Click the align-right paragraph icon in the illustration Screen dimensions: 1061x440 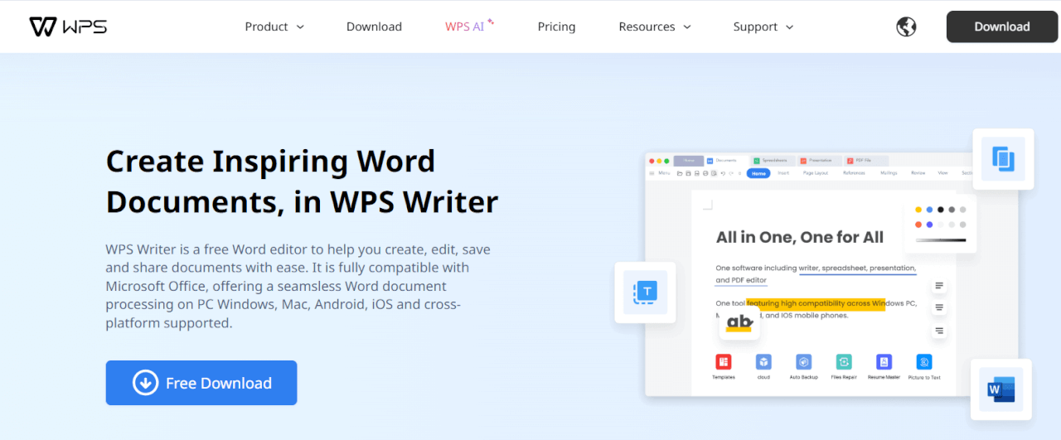[939, 331]
